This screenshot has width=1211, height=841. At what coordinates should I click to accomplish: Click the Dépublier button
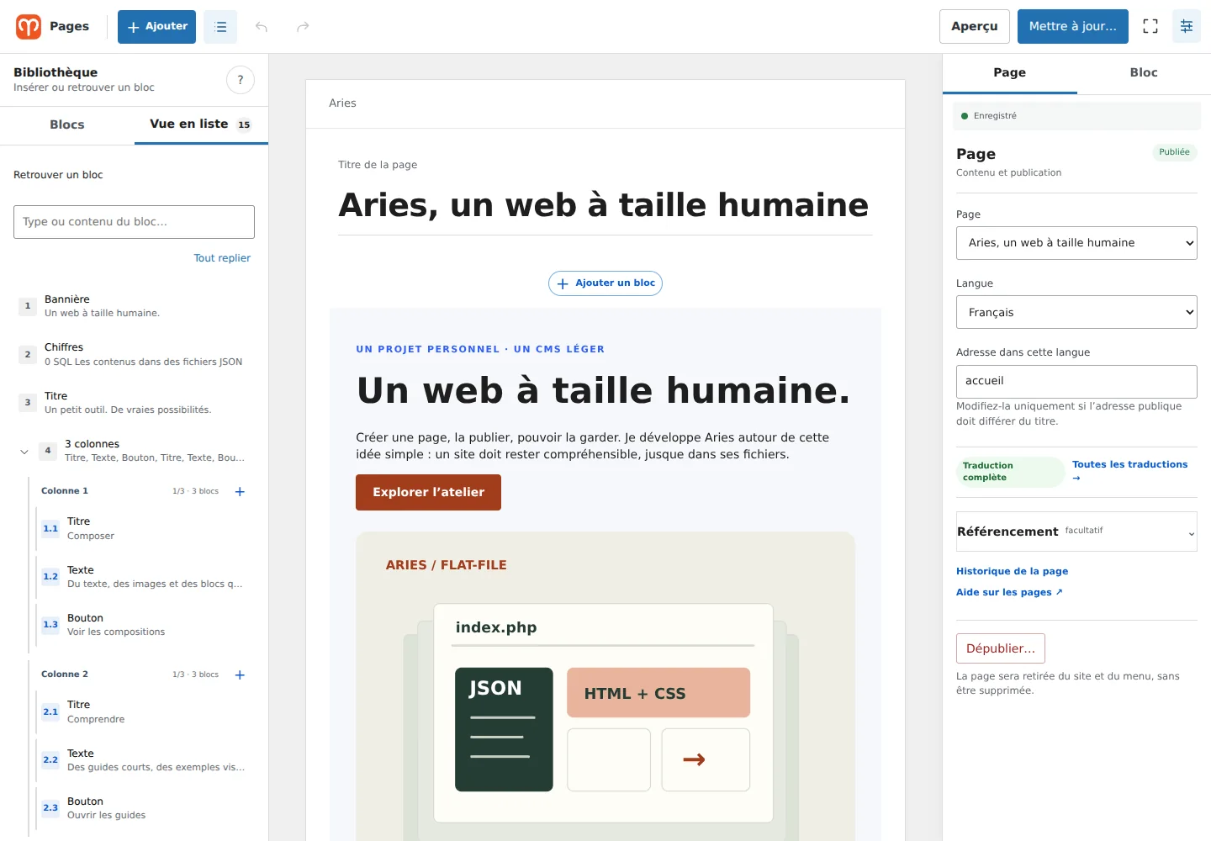[1001, 648]
